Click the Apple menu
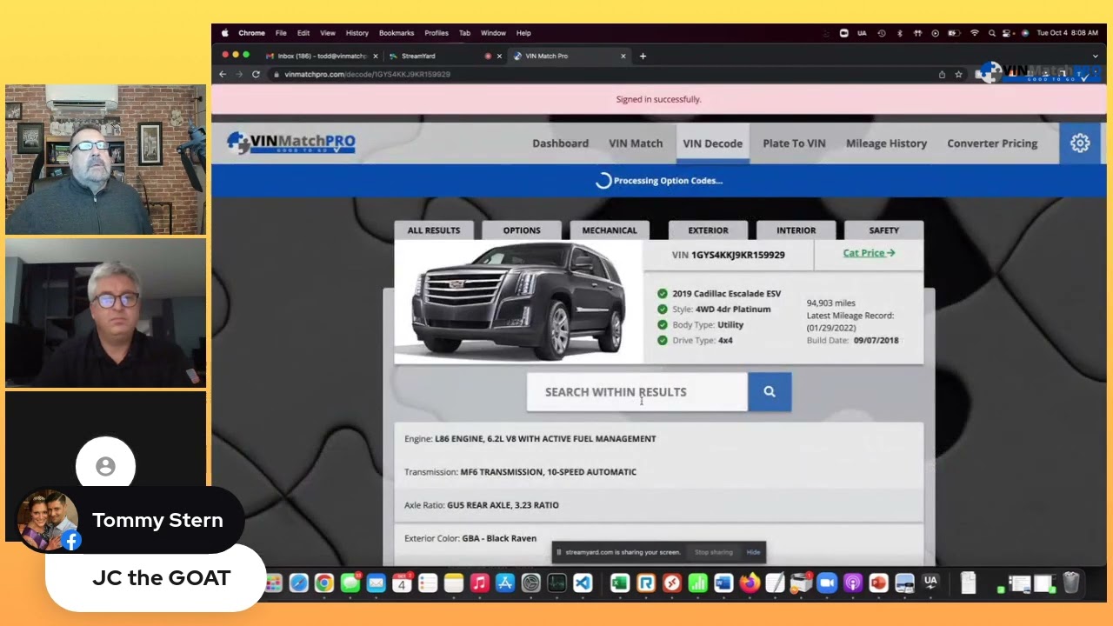Viewport: 1113px width, 626px height. pos(225,33)
